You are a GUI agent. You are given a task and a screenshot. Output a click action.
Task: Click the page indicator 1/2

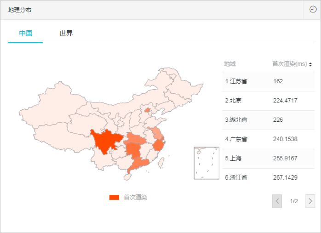[x=294, y=201]
